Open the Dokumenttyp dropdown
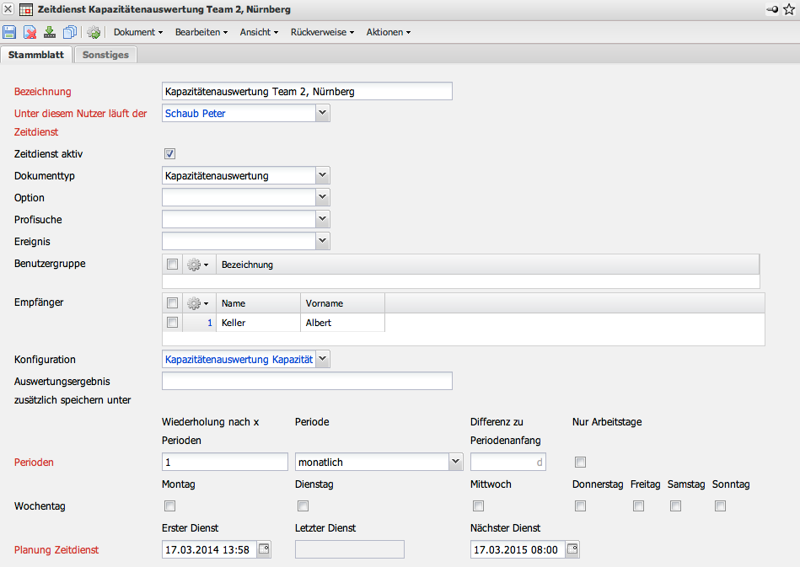Screen dimensions: 800x567 tap(322, 175)
